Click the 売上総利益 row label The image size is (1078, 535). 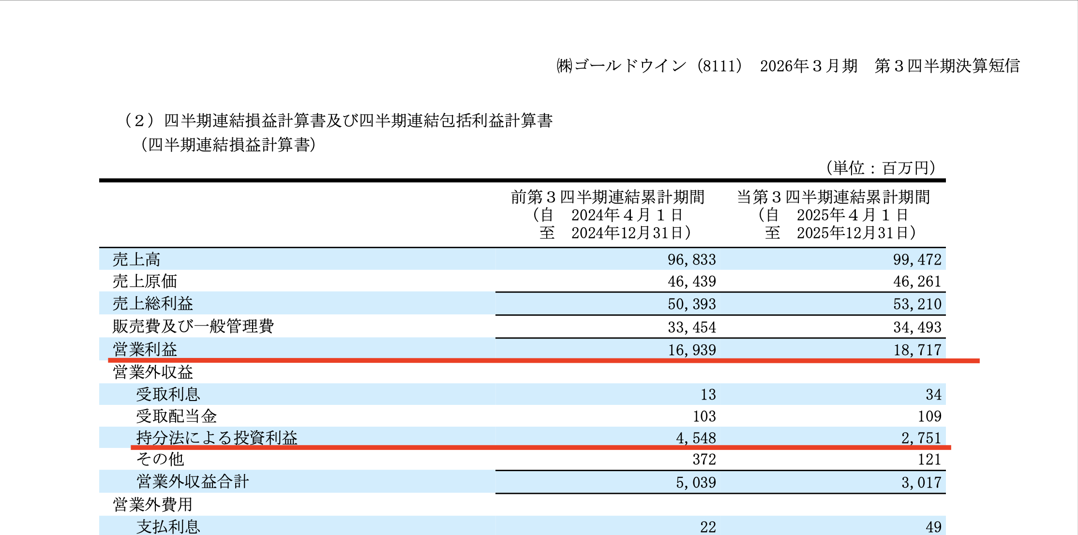152,304
